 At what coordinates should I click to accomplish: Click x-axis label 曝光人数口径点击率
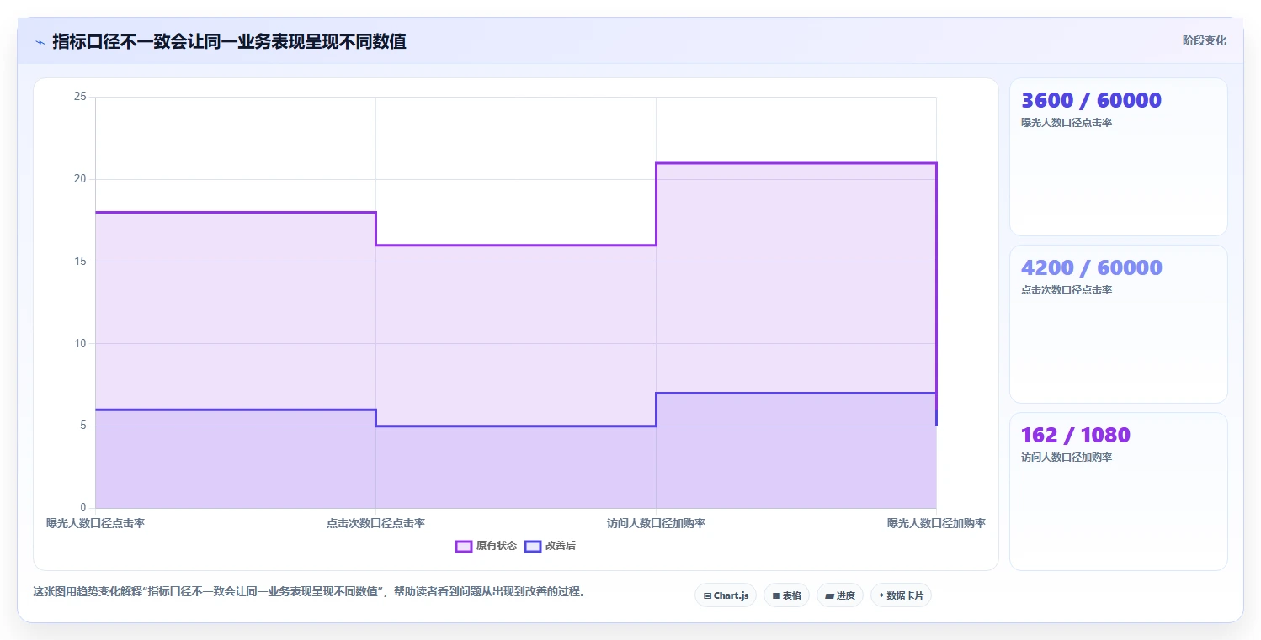pyautogui.click(x=96, y=523)
